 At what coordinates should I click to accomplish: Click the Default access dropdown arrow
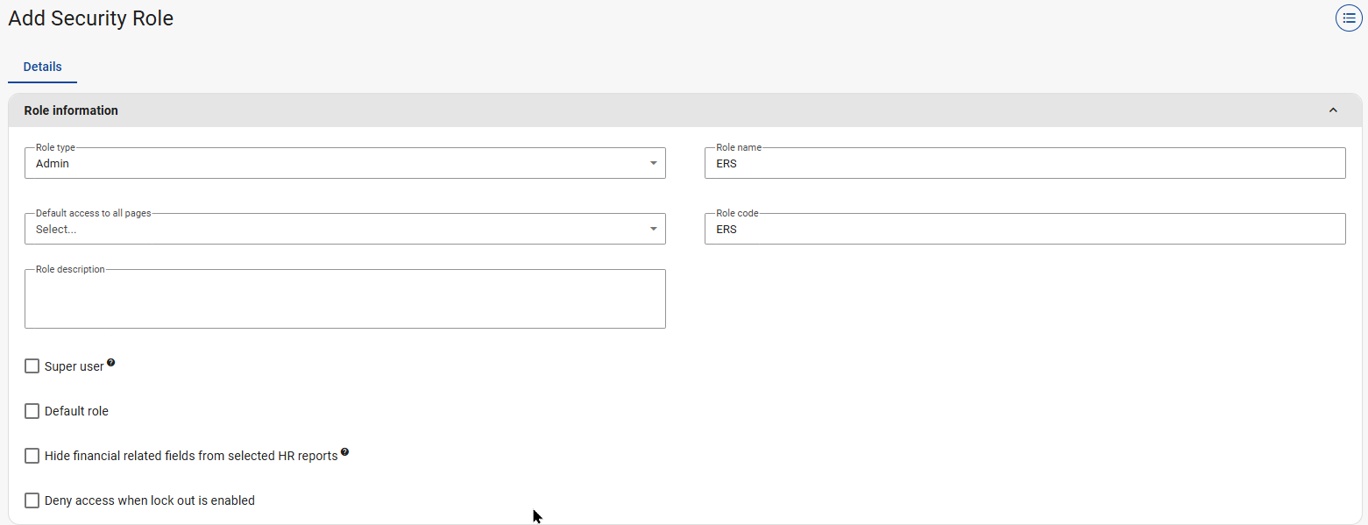653,229
